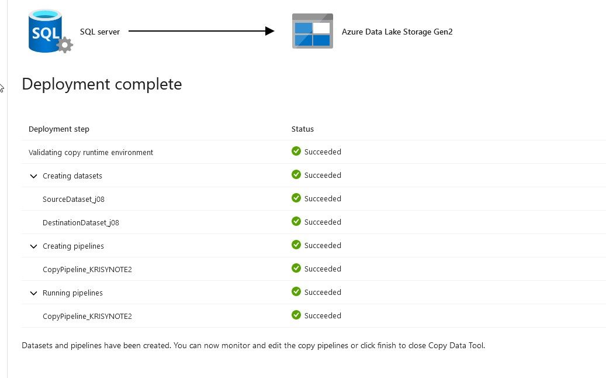Collapse the Running pipelines group
This screenshot has height=378, width=606.
[x=33, y=293]
